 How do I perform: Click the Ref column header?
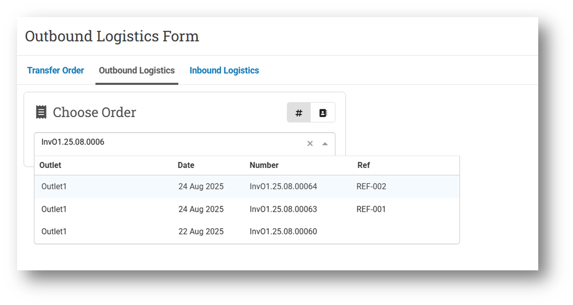click(363, 165)
